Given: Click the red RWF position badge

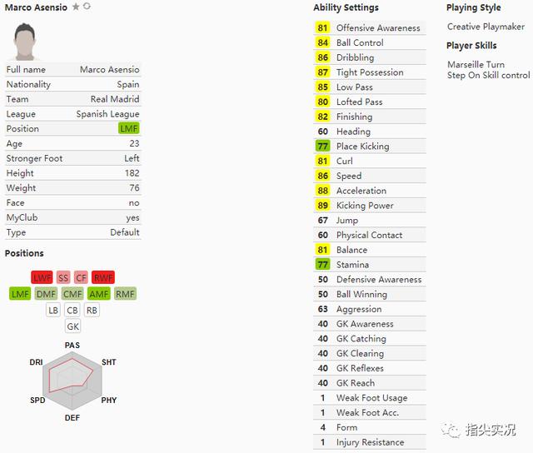Looking at the screenshot, I should (103, 277).
